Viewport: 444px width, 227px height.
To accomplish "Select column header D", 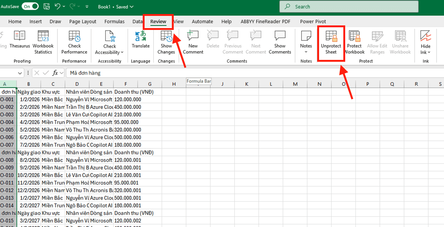I will pos(77,84).
